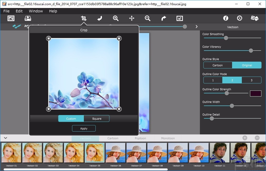The height and width of the screenshot is (171, 266).
Task: Click the open image icon in toolbar
Action: (11, 18)
